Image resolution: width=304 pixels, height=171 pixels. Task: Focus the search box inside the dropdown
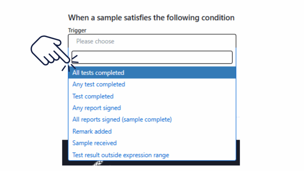point(152,57)
